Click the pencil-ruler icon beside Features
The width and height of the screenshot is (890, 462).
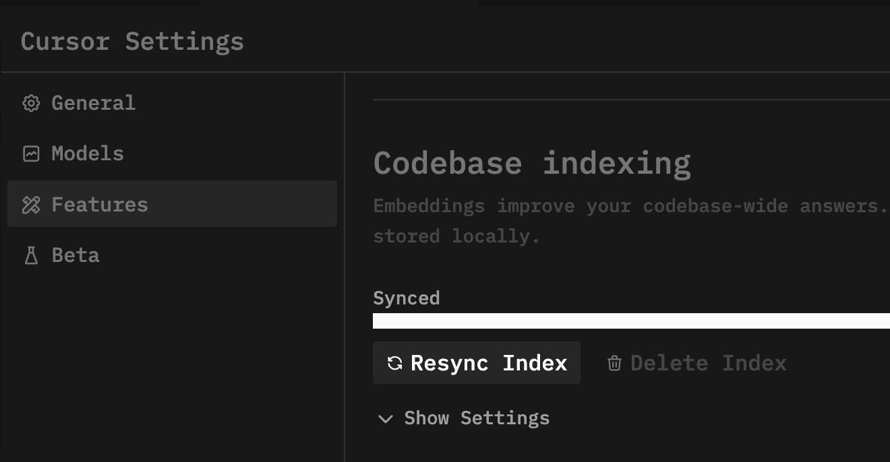tap(31, 205)
